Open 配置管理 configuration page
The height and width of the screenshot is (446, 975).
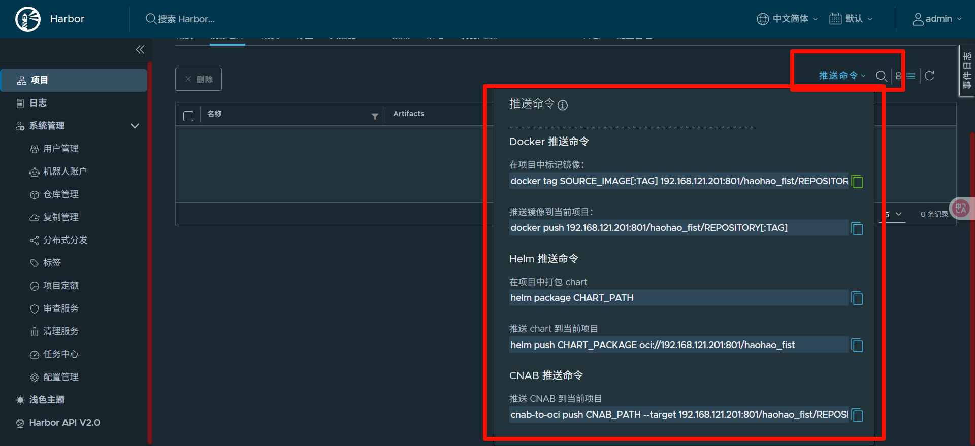pyautogui.click(x=61, y=377)
